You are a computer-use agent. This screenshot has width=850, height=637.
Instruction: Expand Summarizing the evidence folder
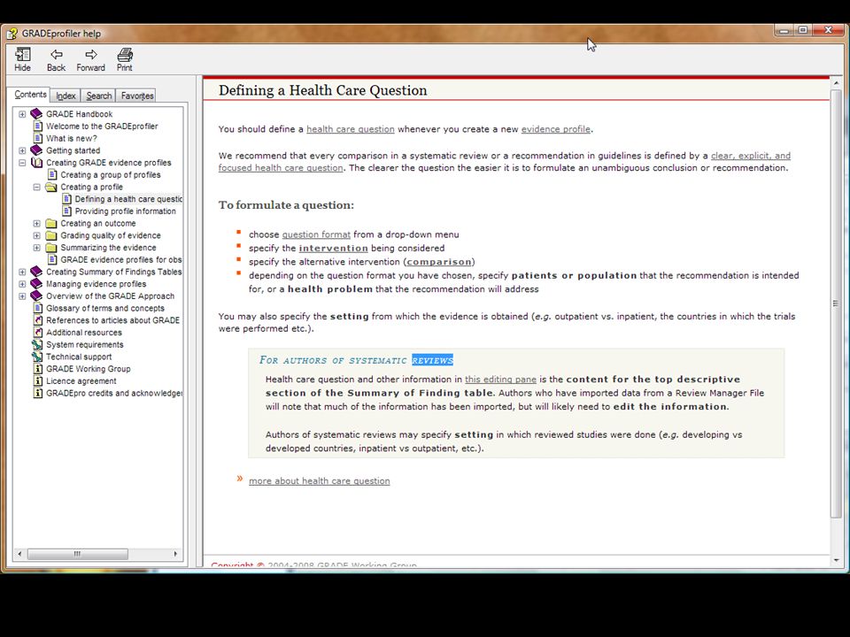click(x=37, y=248)
